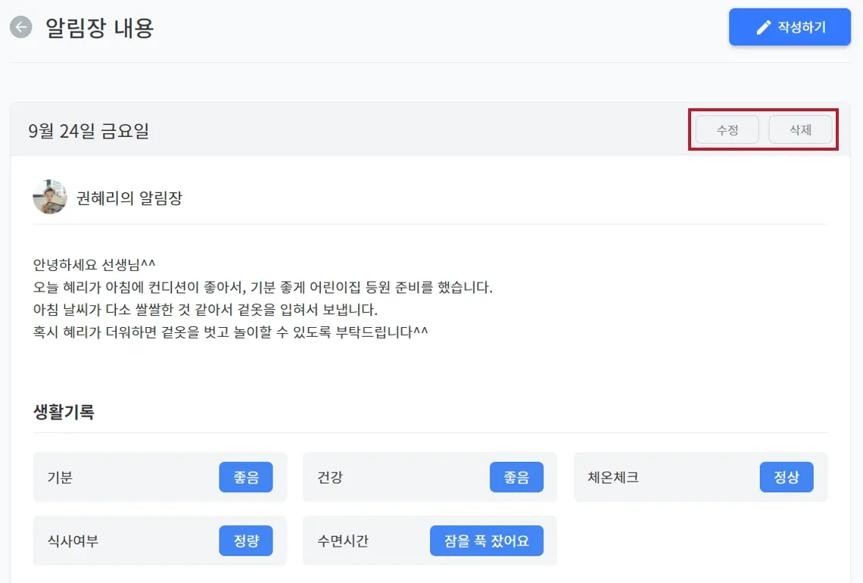Viewport: 863px width, 583px height.
Task: Click the 좋음 badge for 건강
Action: coord(516,477)
